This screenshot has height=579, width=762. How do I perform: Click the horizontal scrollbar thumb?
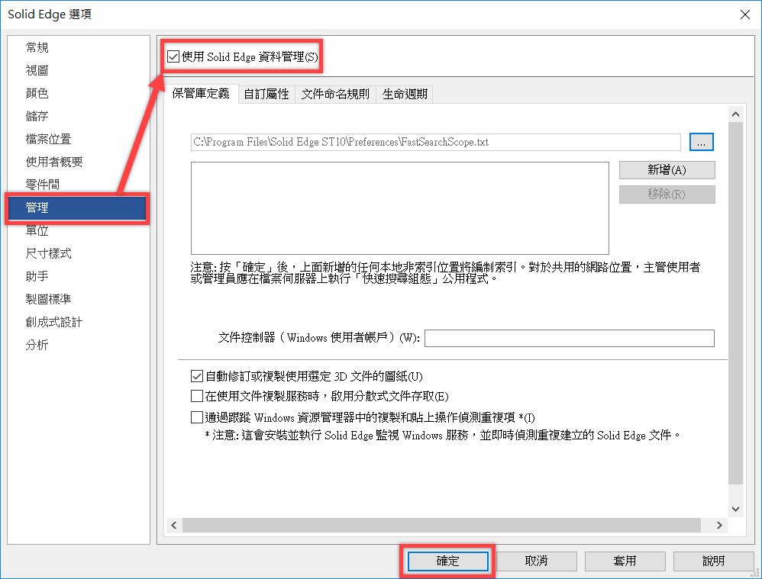coord(441,525)
